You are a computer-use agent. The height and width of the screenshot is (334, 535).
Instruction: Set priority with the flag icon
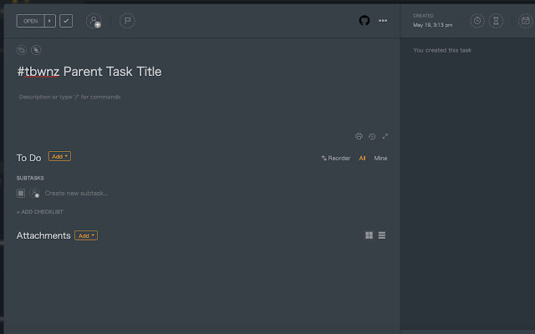click(127, 21)
